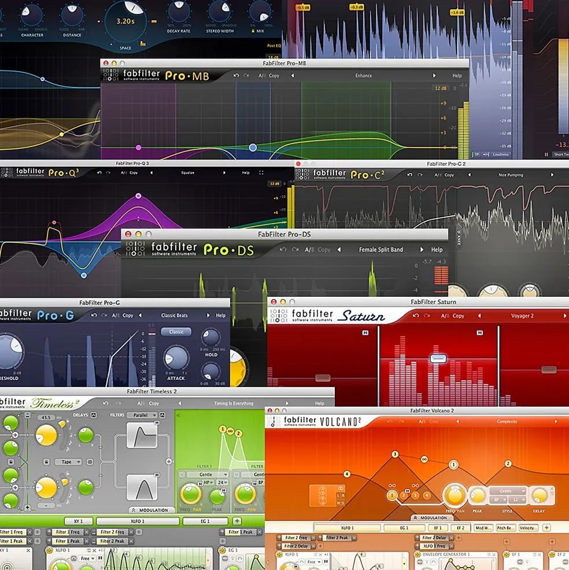Toggle A/B in Pro-C 2 header
The image size is (569, 570).
[438, 175]
